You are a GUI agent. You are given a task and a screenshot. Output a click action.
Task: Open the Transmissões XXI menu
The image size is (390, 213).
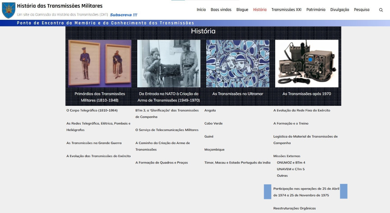[x=286, y=10]
